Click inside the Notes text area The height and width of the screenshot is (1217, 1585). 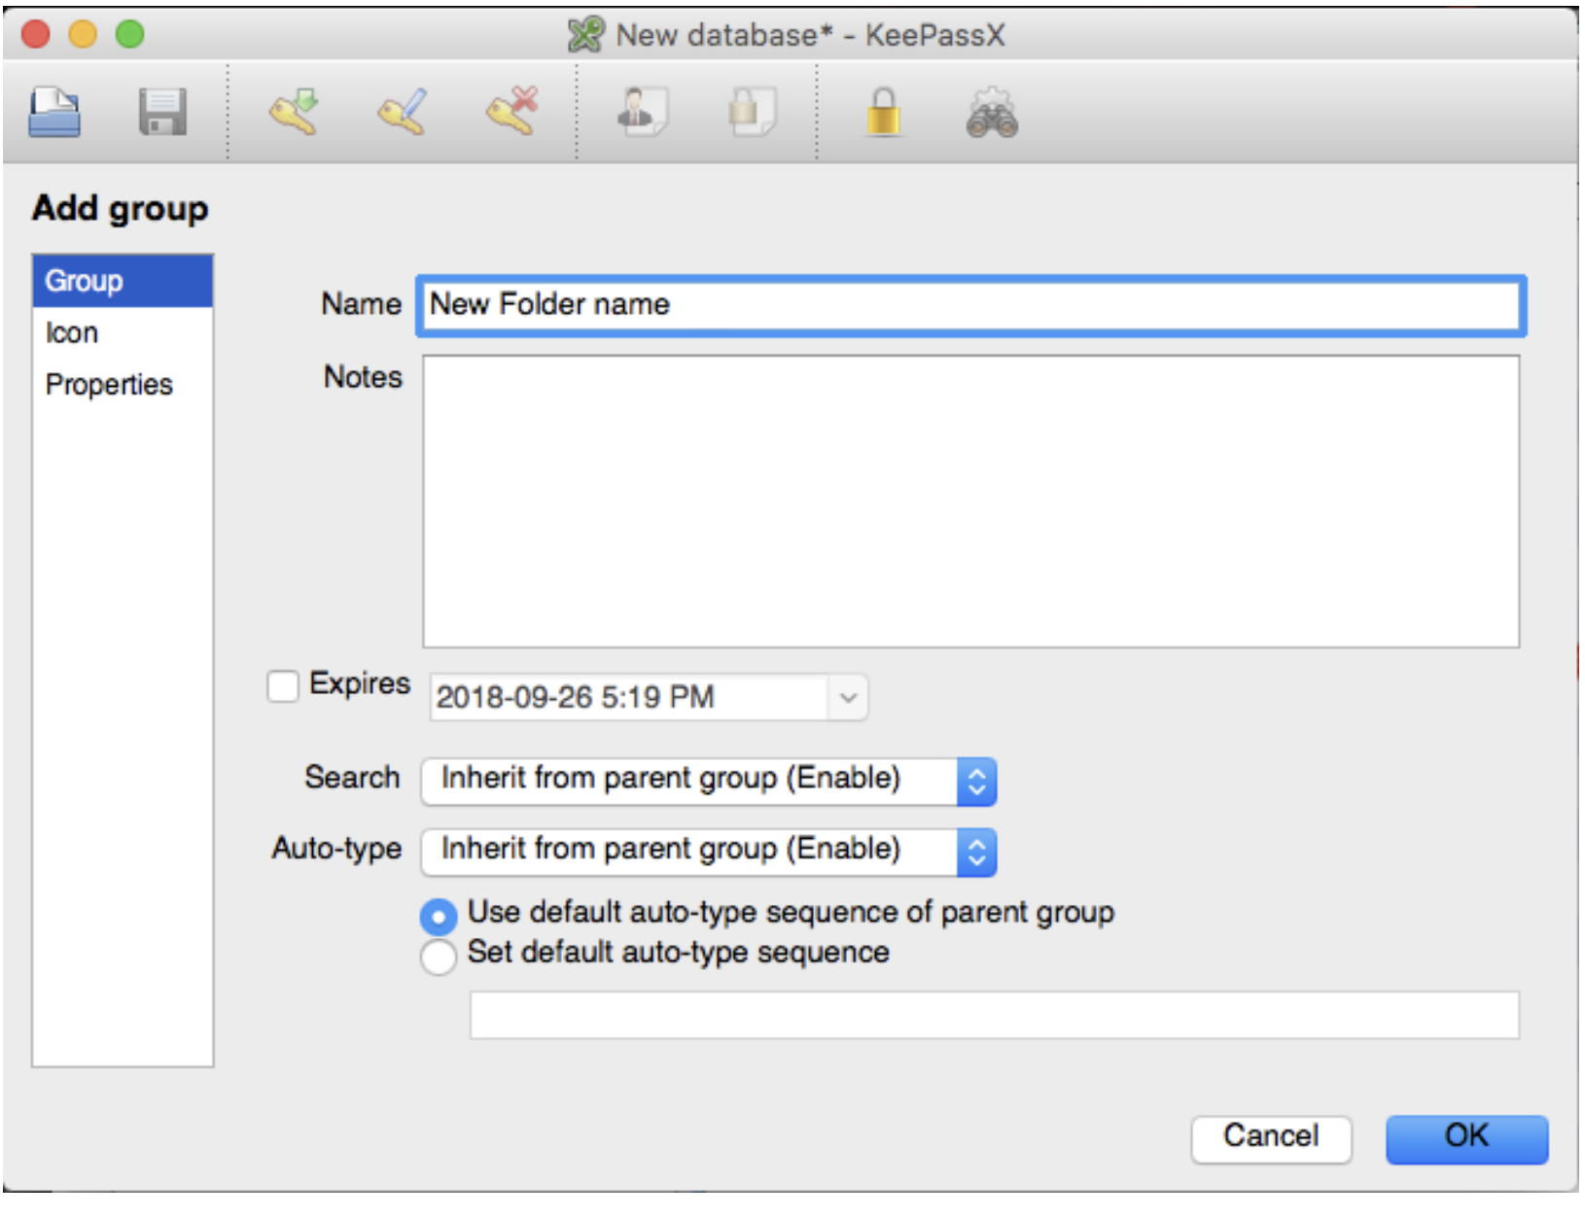pos(970,502)
